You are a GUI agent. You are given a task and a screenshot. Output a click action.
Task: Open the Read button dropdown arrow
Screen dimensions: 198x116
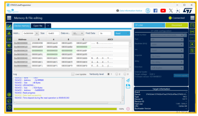pyautogui.click(x=128, y=33)
